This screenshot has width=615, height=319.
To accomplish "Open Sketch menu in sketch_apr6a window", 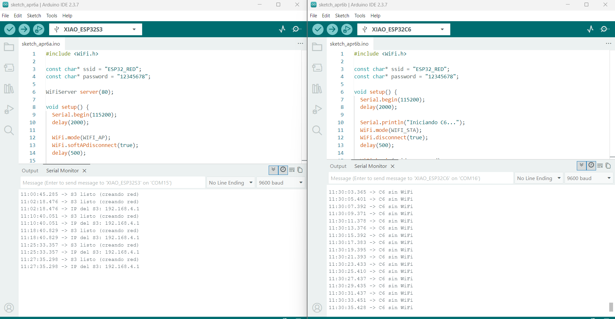I will (34, 16).
